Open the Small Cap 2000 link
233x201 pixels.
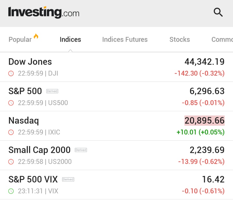pyautogui.click(x=39, y=150)
